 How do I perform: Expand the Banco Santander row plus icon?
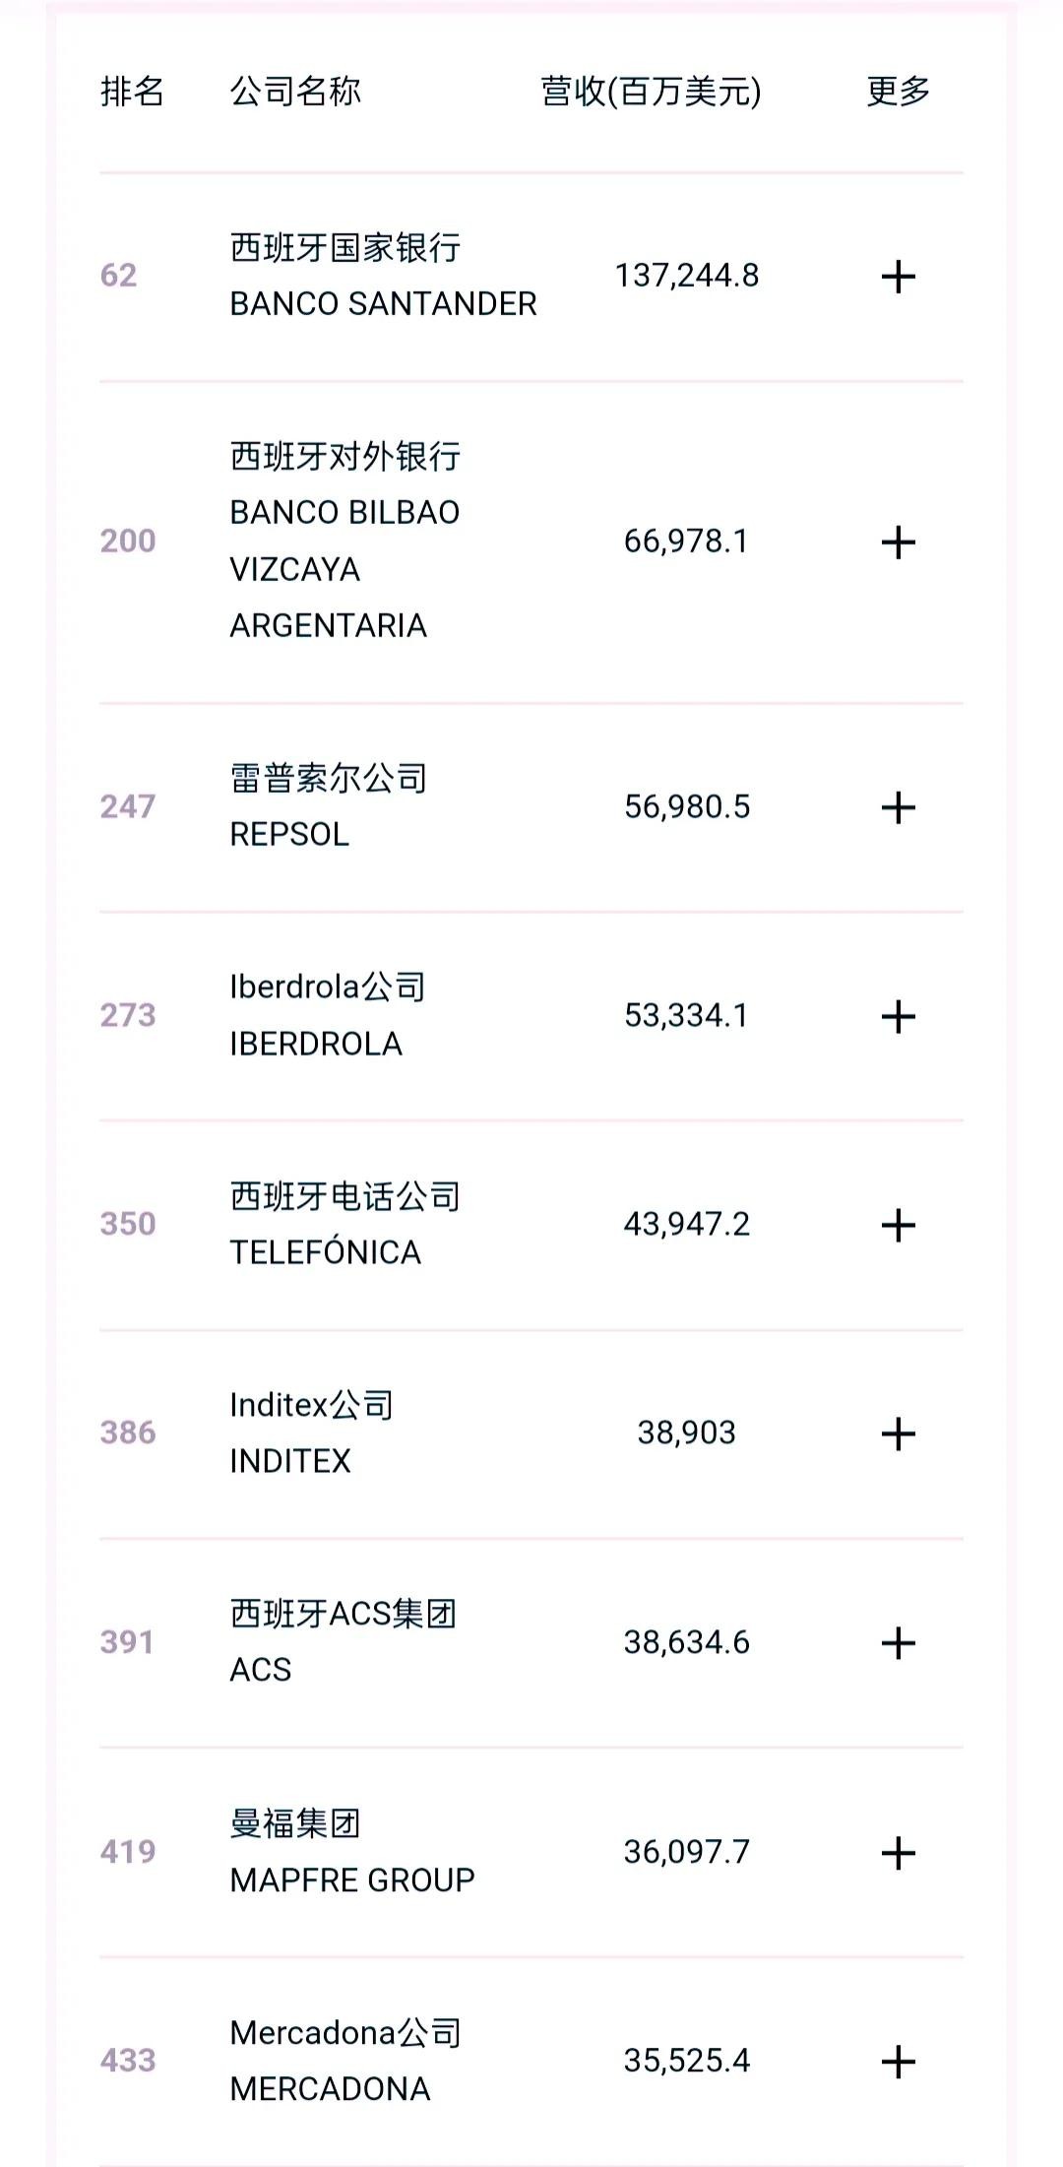pos(898,277)
